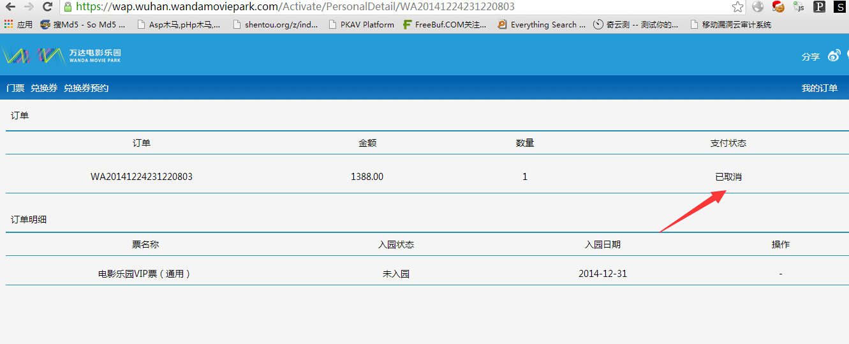This screenshot has width=849, height=344.
Task: Click the 电影乐园VIP票（通用）ticket name
Action: point(144,274)
